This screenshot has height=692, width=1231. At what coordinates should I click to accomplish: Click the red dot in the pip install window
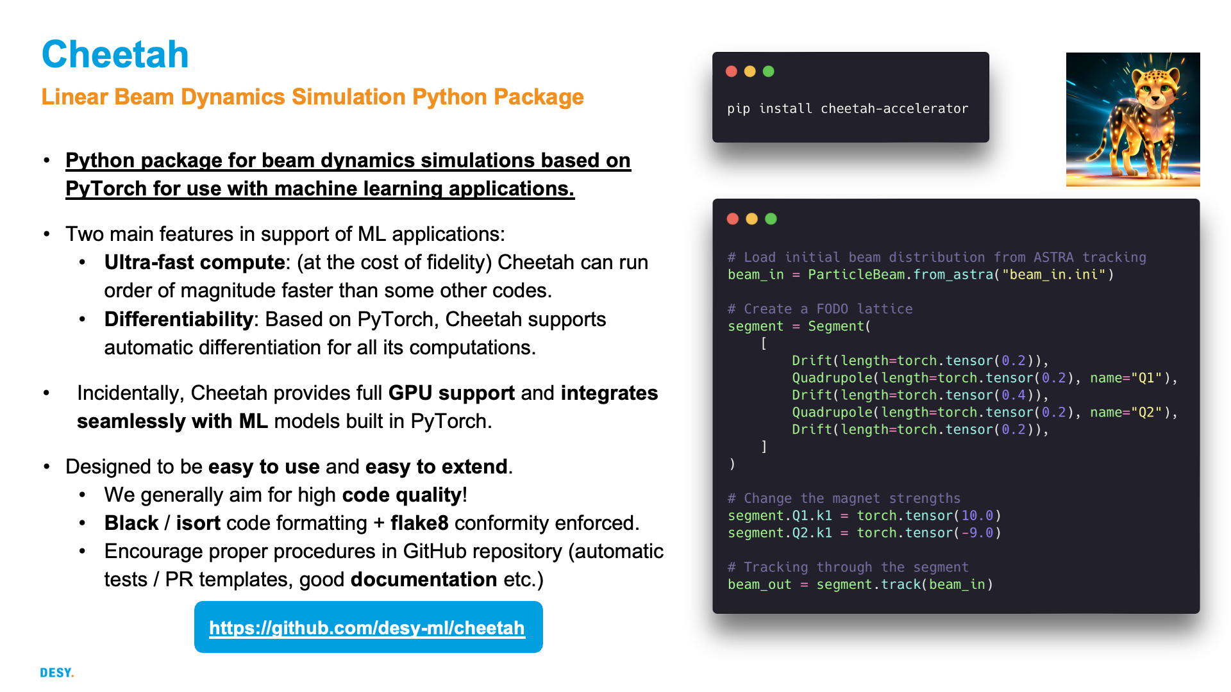click(x=731, y=71)
